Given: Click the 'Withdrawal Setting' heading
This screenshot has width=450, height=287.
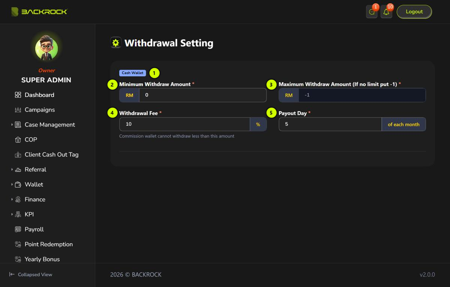Looking at the screenshot, I should [x=169, y=43].
